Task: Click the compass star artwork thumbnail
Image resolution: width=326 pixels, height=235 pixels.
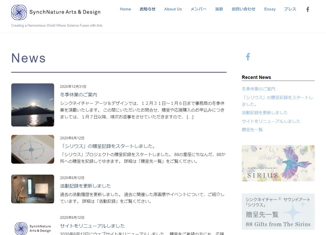Action: 33,149
